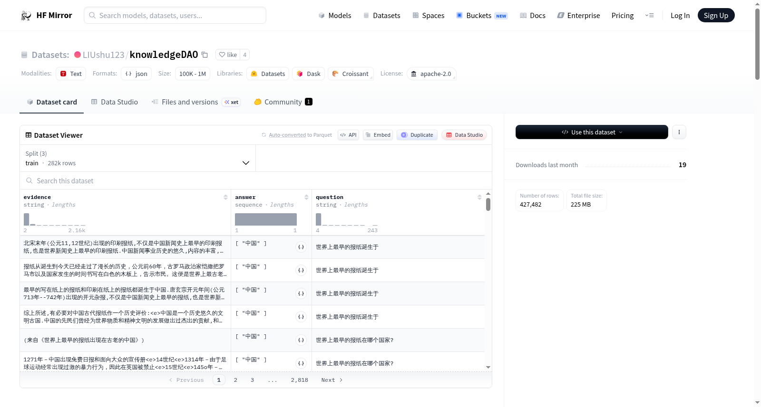
Task: Open Enterprise page
Action: [578, 15]
